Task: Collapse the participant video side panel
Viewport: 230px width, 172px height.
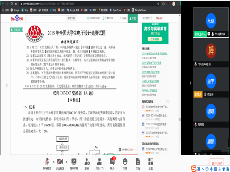Action: pyautogui.click(x=190, y=83)
